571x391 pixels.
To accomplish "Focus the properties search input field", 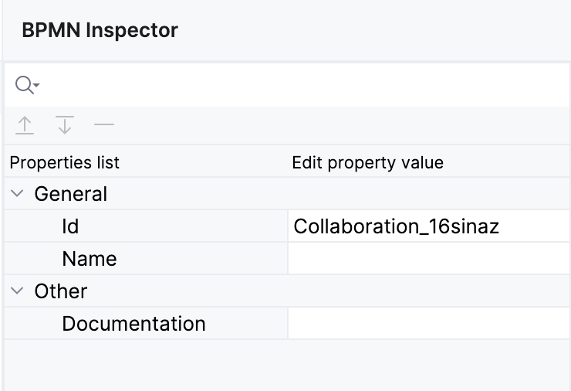I will pos(301,85).
